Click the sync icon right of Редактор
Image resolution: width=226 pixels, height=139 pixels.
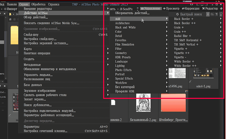click(221, 9)
